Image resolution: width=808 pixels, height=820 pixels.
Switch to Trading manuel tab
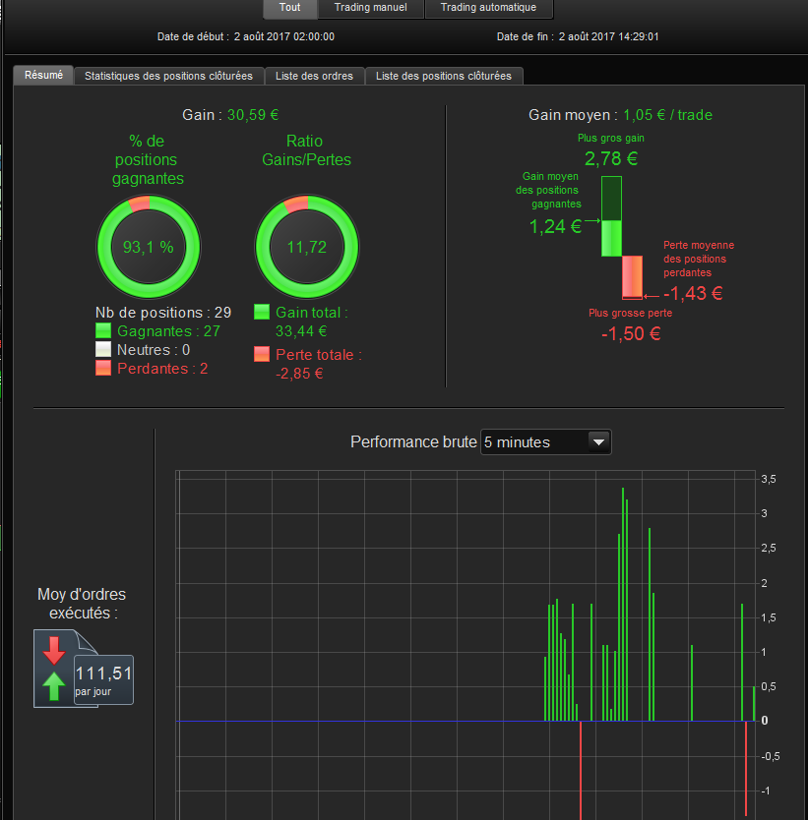coord(370,8)
